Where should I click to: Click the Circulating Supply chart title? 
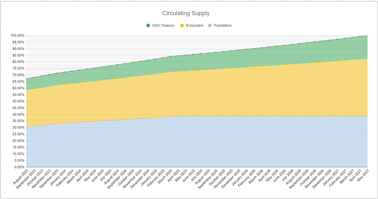(x=186, y=13)
